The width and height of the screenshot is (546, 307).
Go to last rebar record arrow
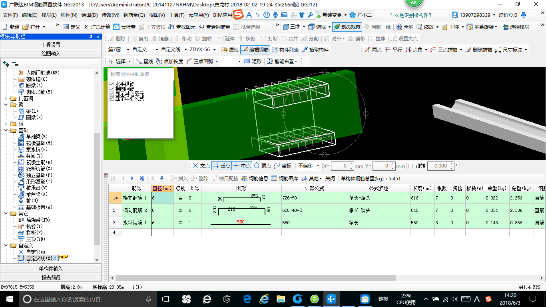point(141,178)
